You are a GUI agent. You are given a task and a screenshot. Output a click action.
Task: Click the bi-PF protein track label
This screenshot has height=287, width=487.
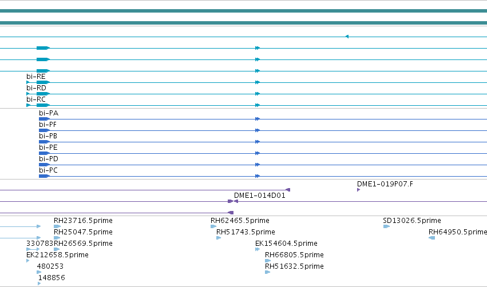(x=47, y=125)
